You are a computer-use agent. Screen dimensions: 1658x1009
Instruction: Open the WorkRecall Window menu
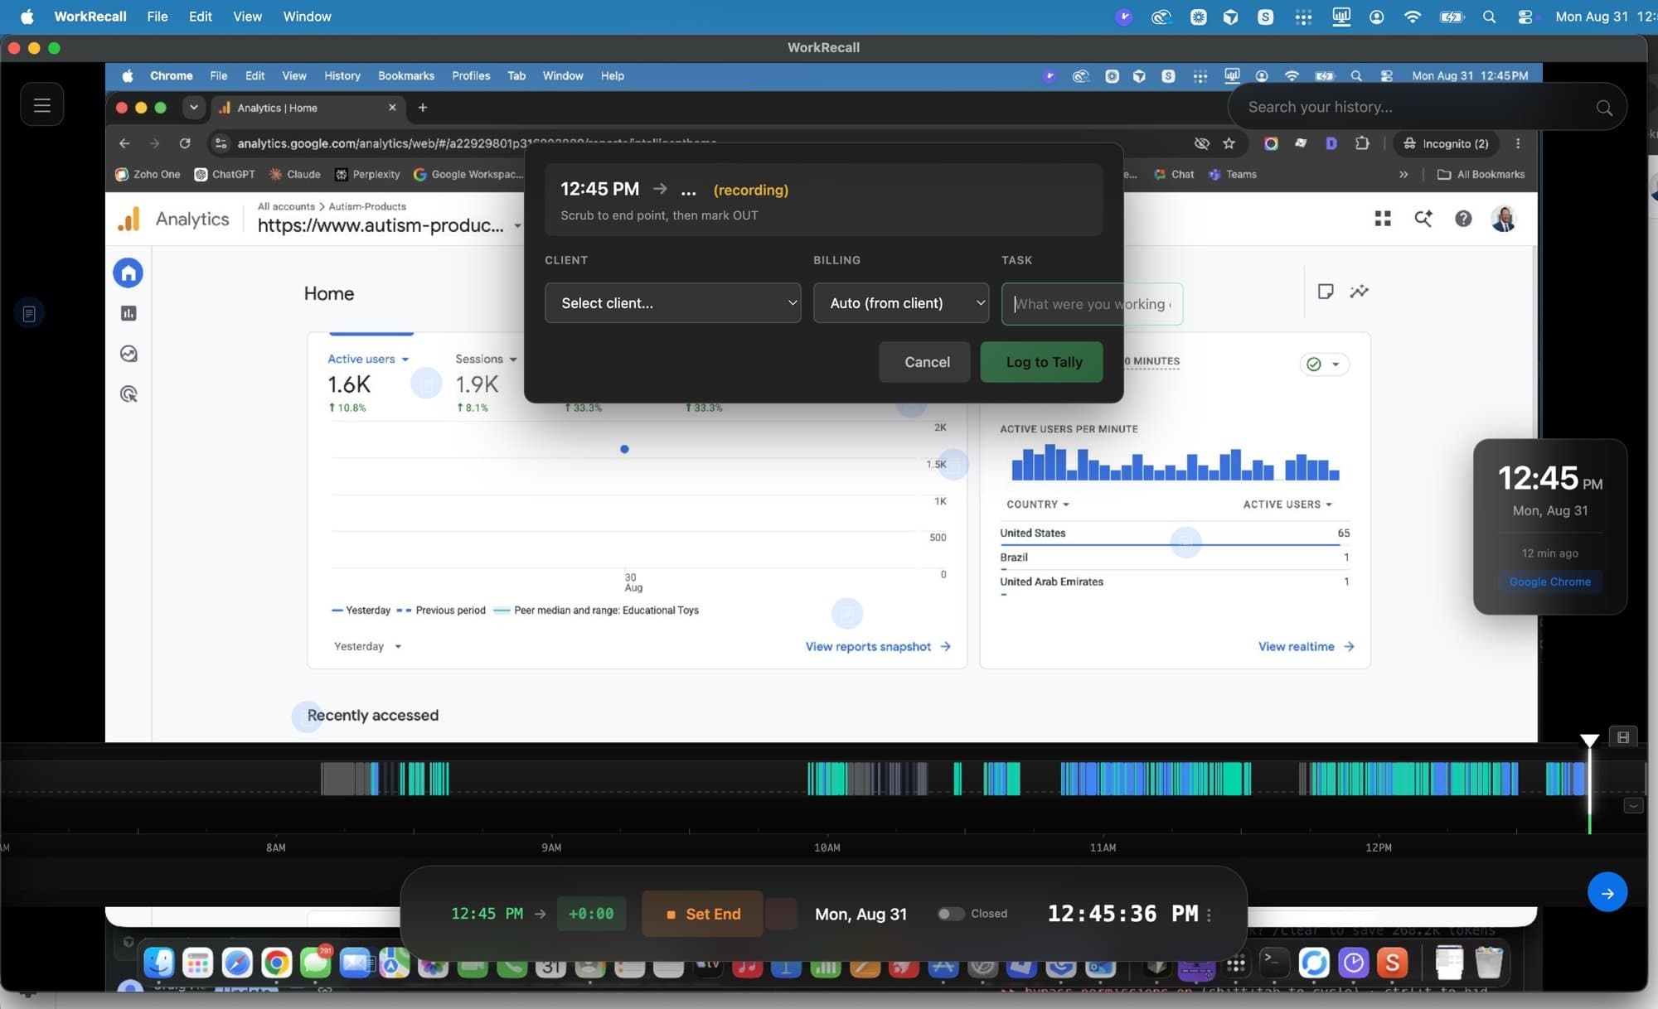pyautogui.click(x=307, y=17)
